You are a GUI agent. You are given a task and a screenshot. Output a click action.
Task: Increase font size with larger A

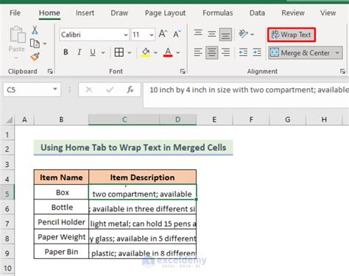(x=163, y=34)
